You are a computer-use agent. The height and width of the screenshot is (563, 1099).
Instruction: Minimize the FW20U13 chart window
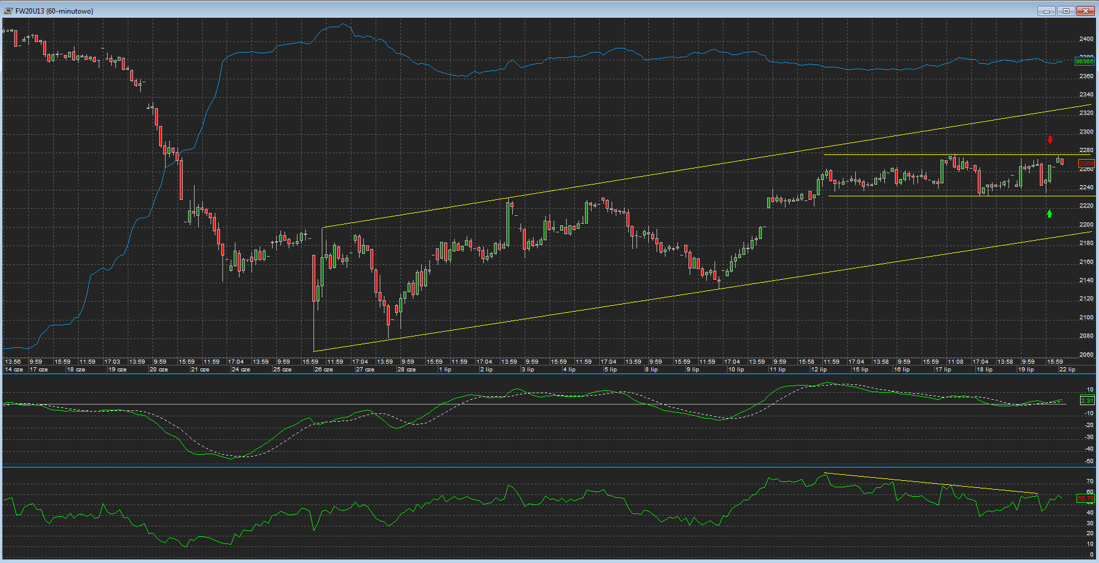1046,11
